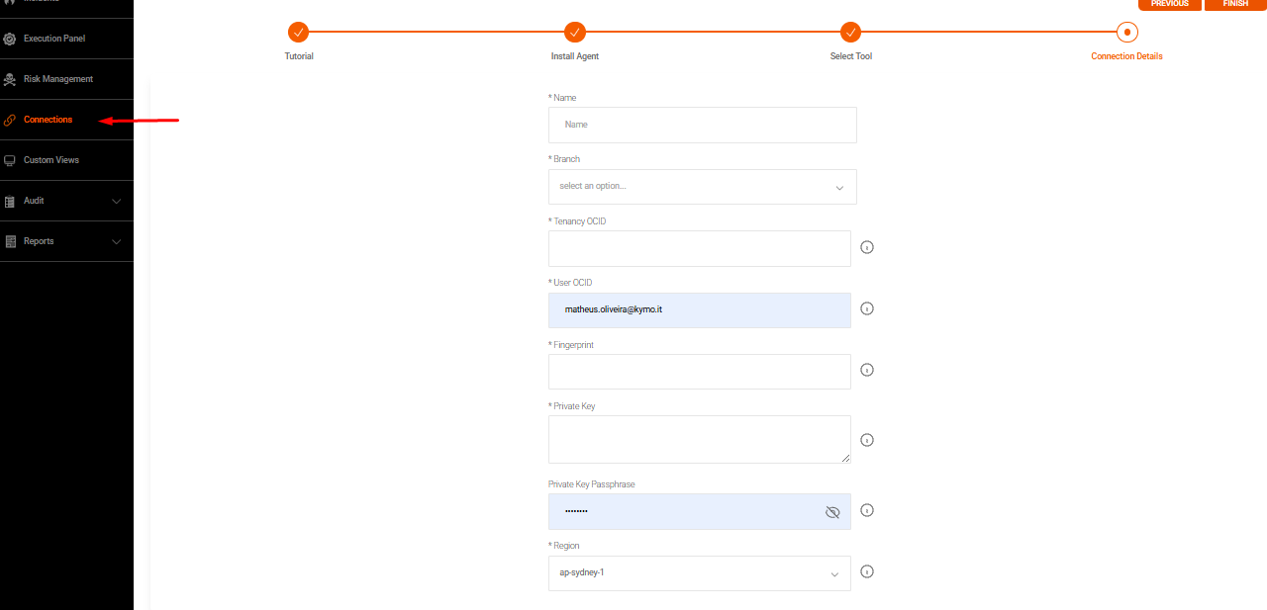The width and height of the screenshot is (1267, 610).
Task: Go to the Select Tool wizard step
Action: pos(850,32)
